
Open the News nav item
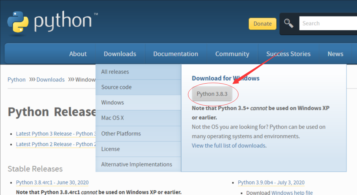pyautogui.click(x=335, y=54)
